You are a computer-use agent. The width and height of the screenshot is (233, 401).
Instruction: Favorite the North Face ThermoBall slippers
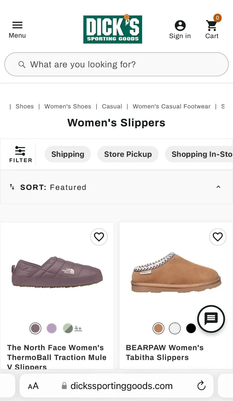[x=99, y=237]
